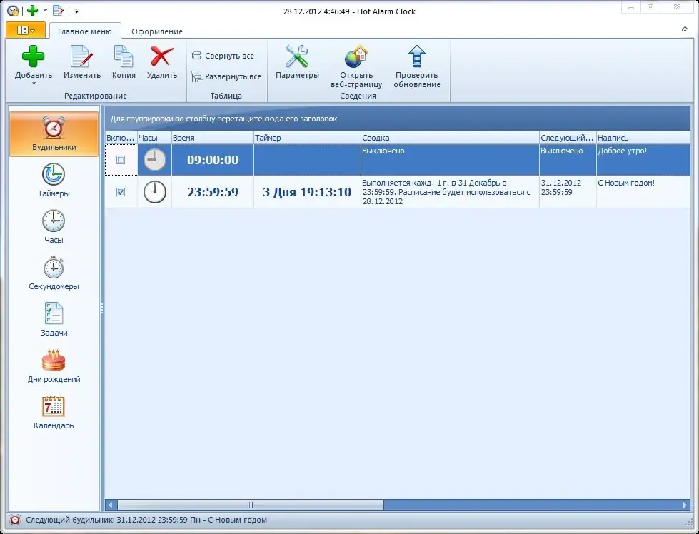The width and height of the screenshot is (699, 534).
Task: Click the horizontal scrollbar thumb
Action: [x=250, y=505]
